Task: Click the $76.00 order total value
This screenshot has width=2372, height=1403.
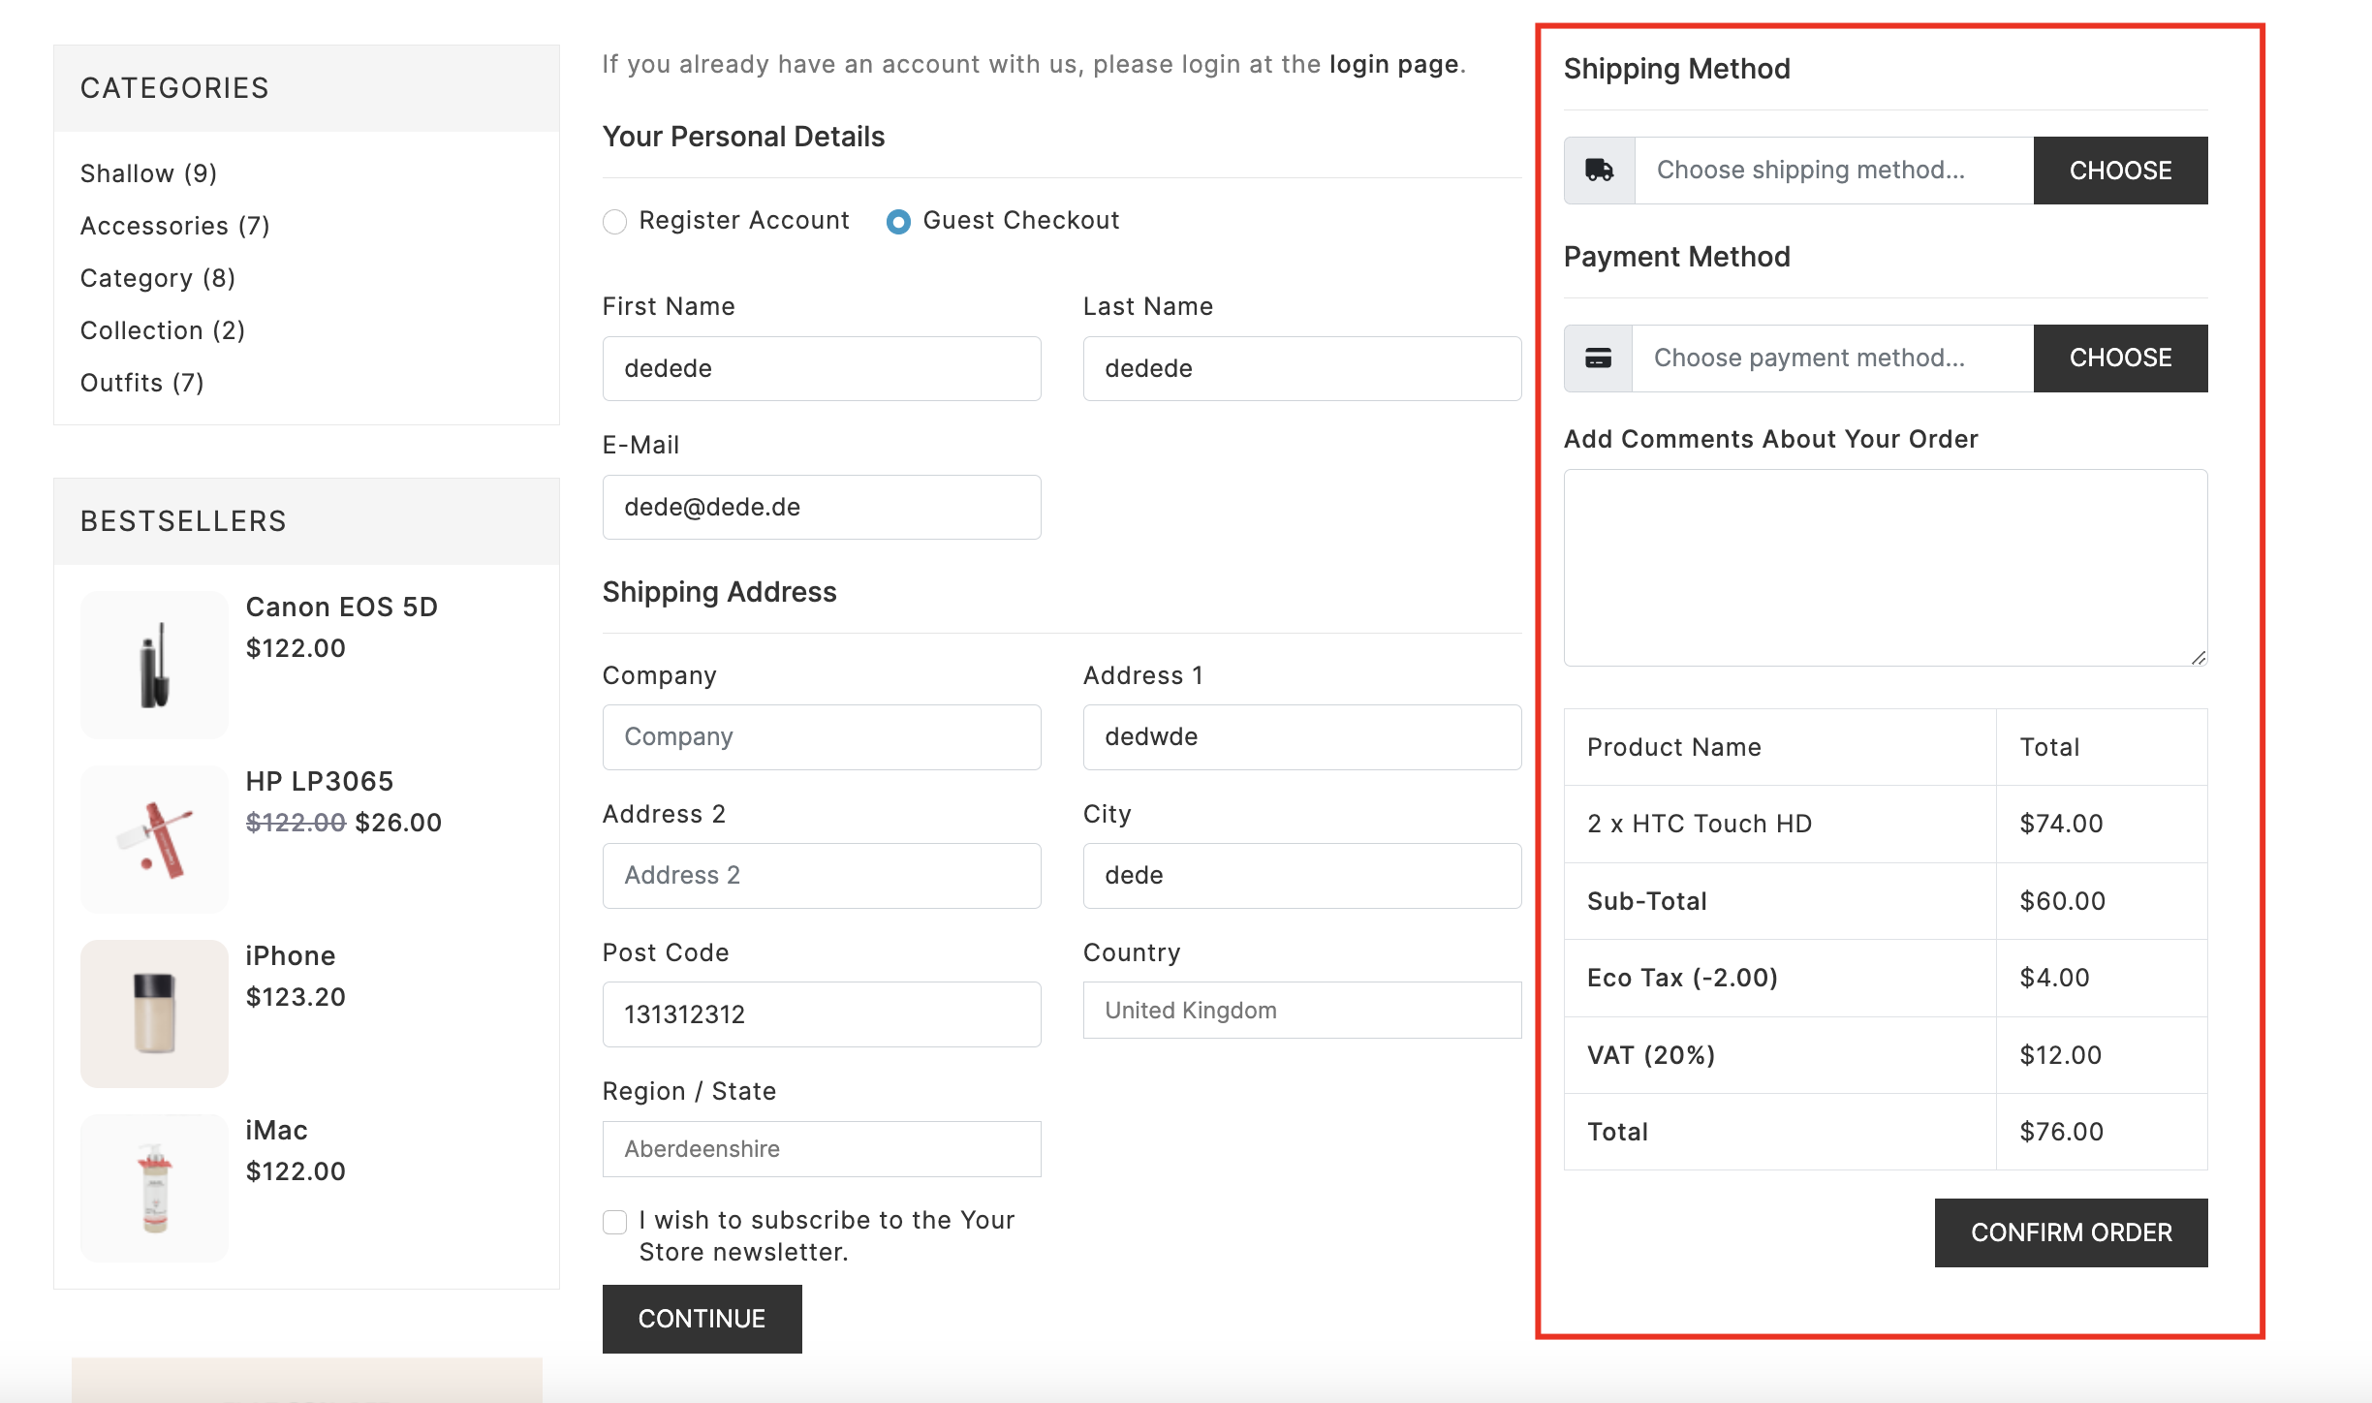Action: pos(2061,1132)
